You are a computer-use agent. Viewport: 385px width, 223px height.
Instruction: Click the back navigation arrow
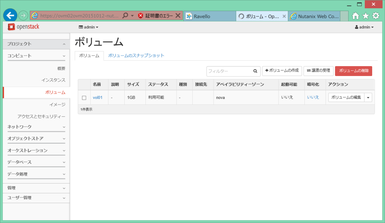point(10,15)
